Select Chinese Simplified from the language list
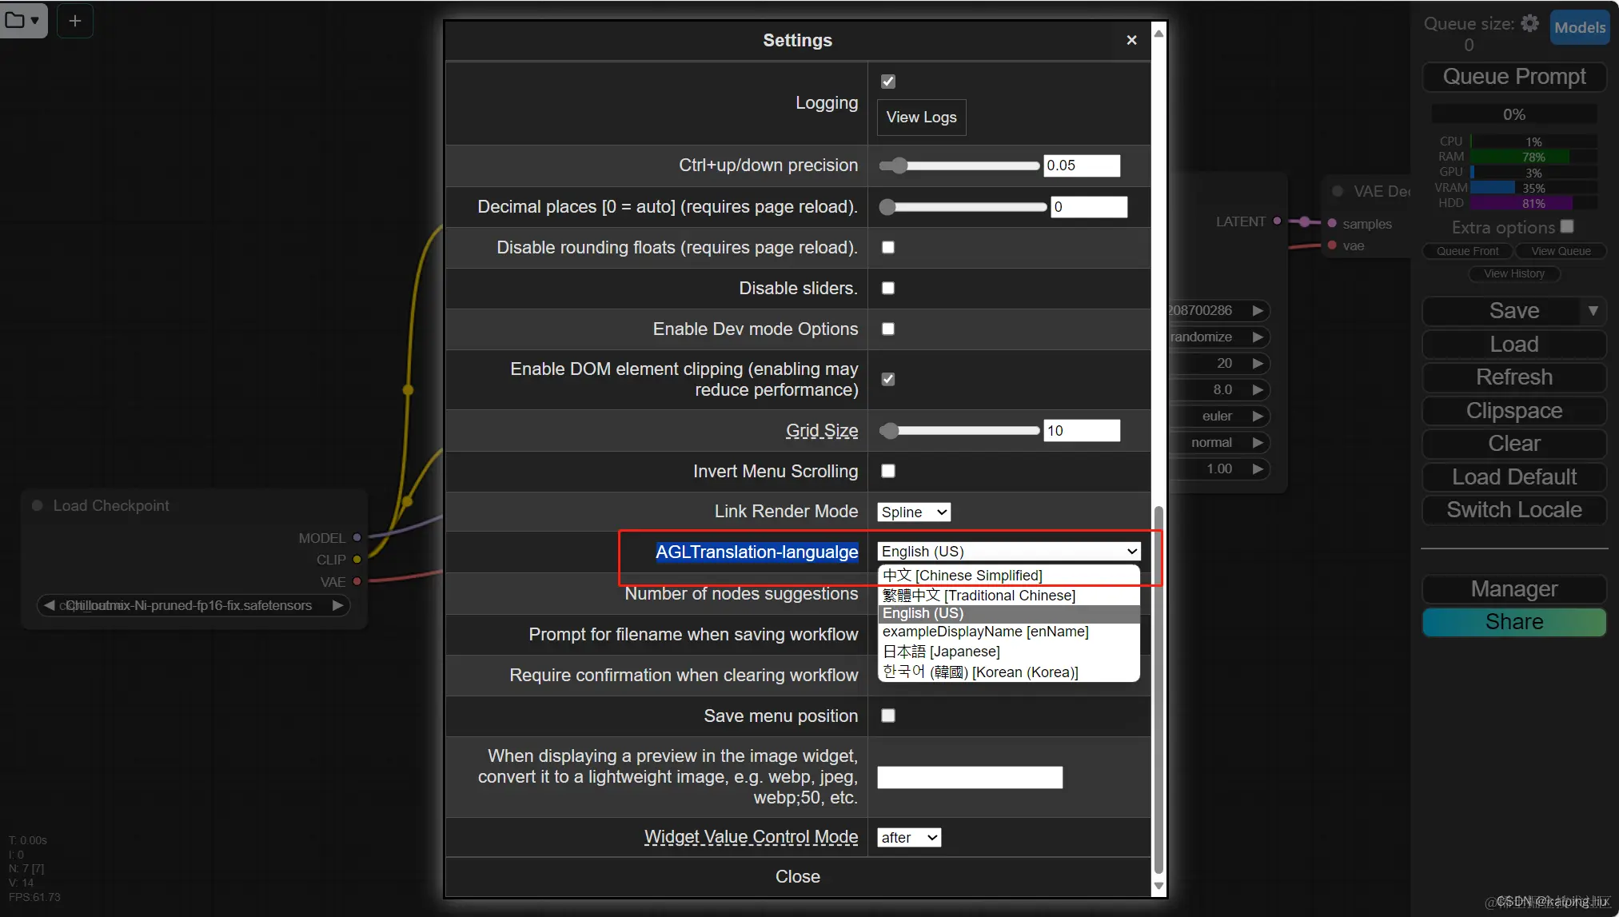This screenshot has height=917, width=1619. [963, 576]
